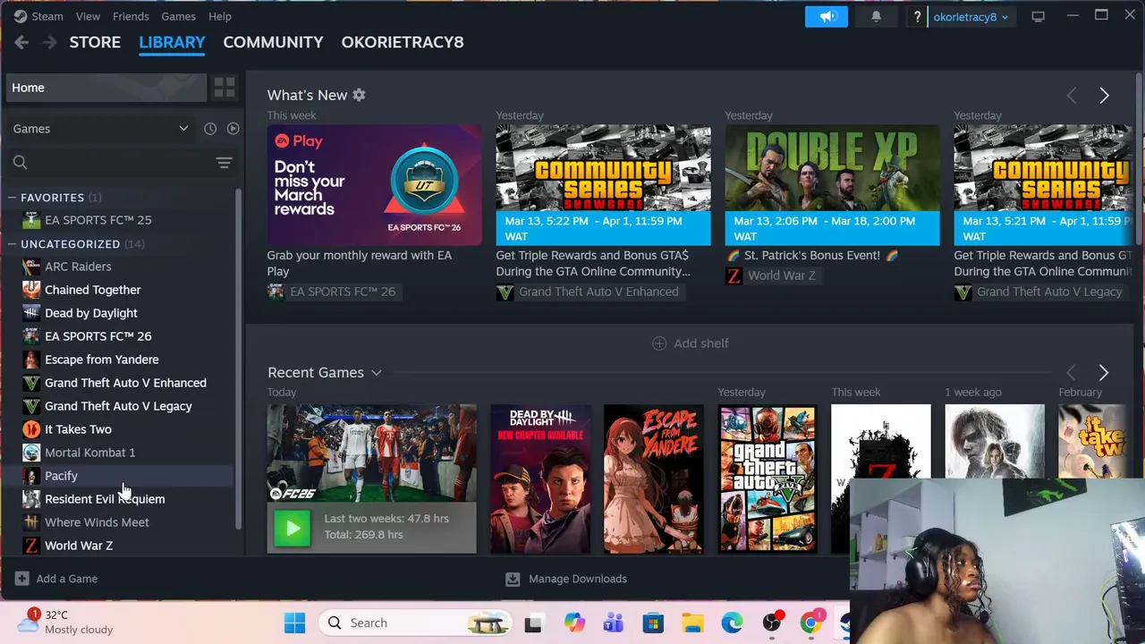Click the Windows taskbar Search box
This screenshot has height=644, width=1145.
click(x=415, y=623)
